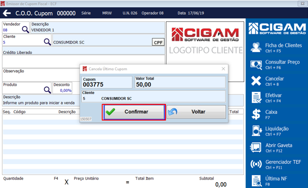The width and height of the screenshot is (308, 188).
Task: Click CONSUMIDOR SC in main form
Action: 69,43
